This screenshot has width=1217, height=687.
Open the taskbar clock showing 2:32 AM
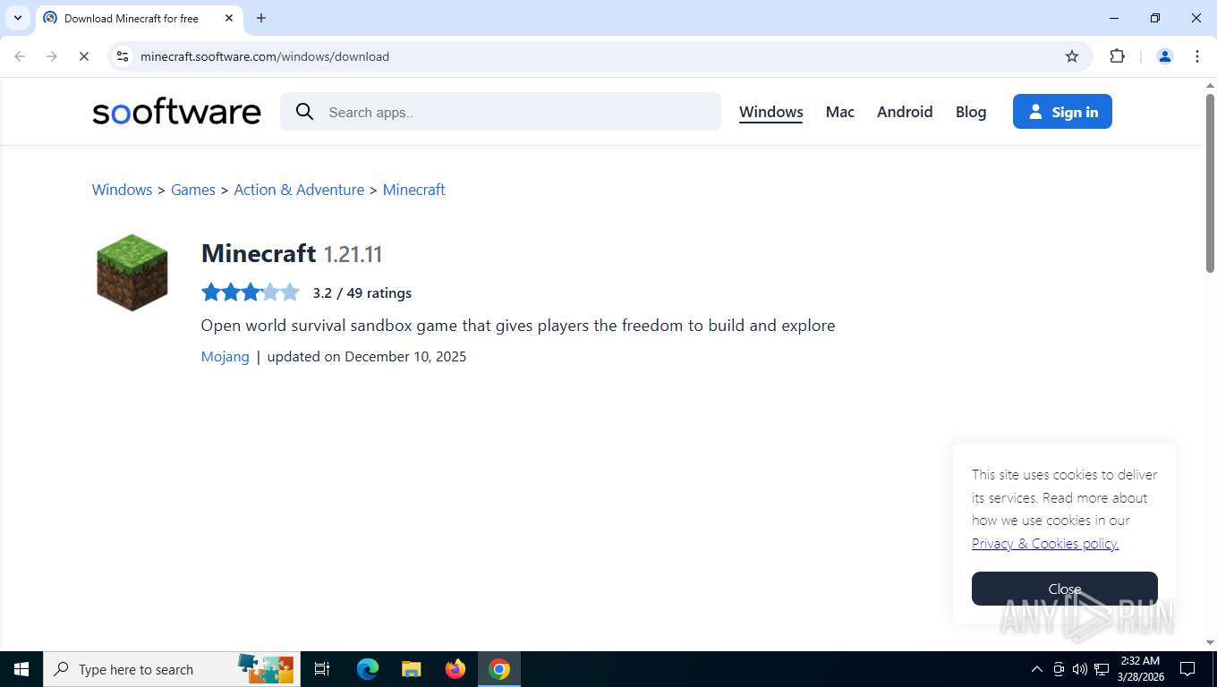[x=1140, y=669]
